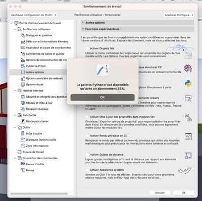
Task: Enable Activer Rendu physique en 3D checkbox
Action: [87, 136]
